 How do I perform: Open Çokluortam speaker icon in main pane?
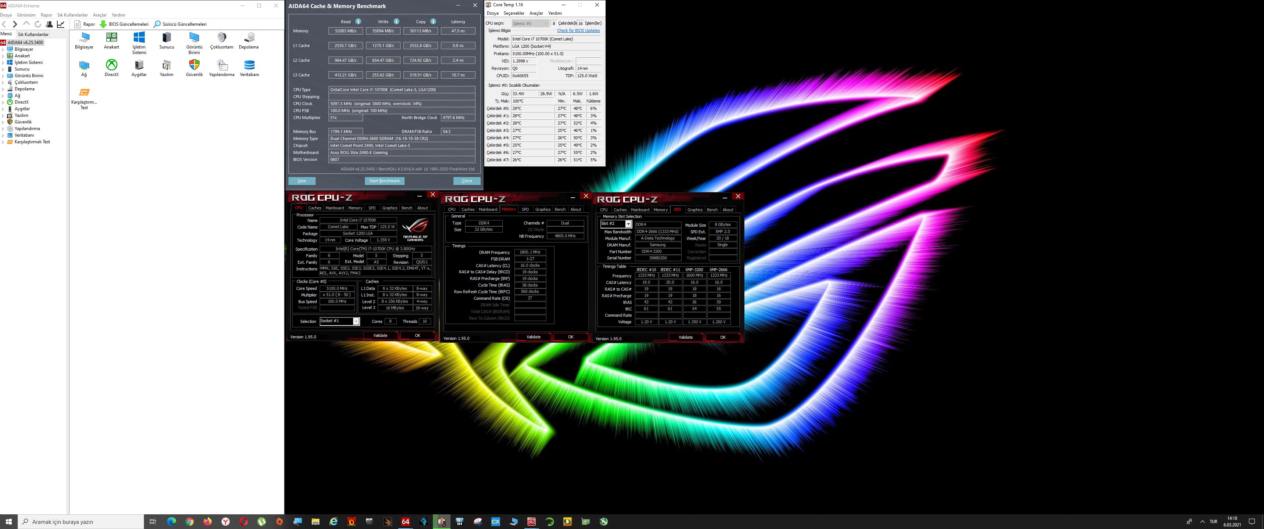[222, 41]
